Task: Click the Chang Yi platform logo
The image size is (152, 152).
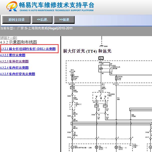Action: [12, 6]
